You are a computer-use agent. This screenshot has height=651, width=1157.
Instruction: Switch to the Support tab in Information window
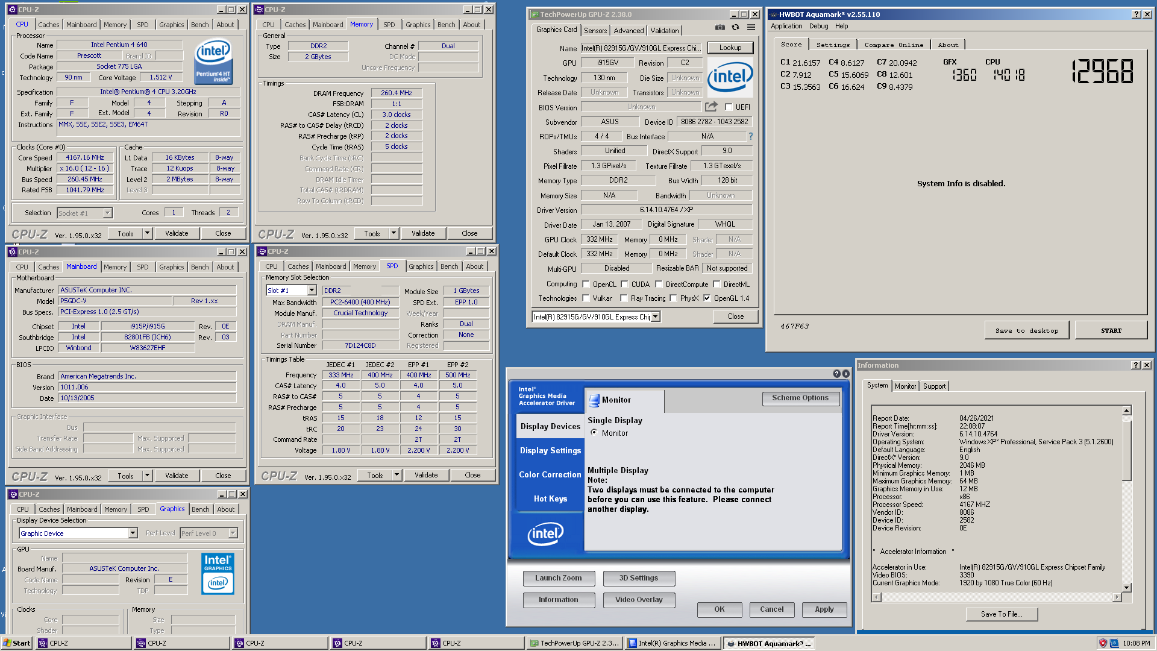(934, 386)
